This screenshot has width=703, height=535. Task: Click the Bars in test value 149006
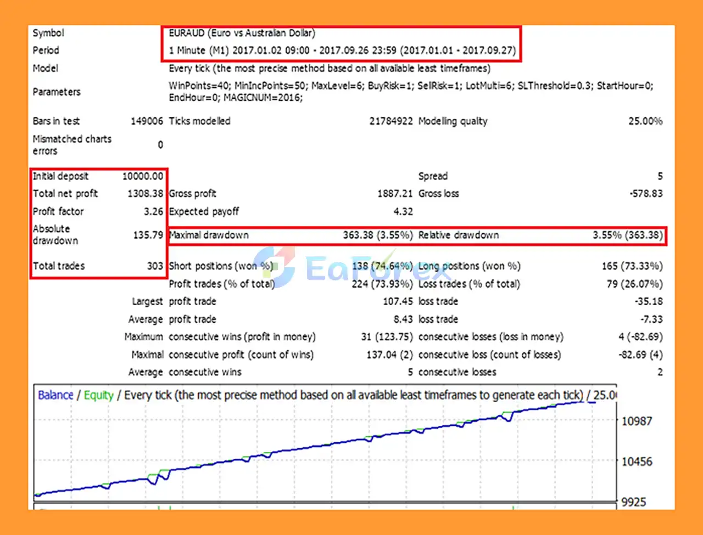[147, 121]
